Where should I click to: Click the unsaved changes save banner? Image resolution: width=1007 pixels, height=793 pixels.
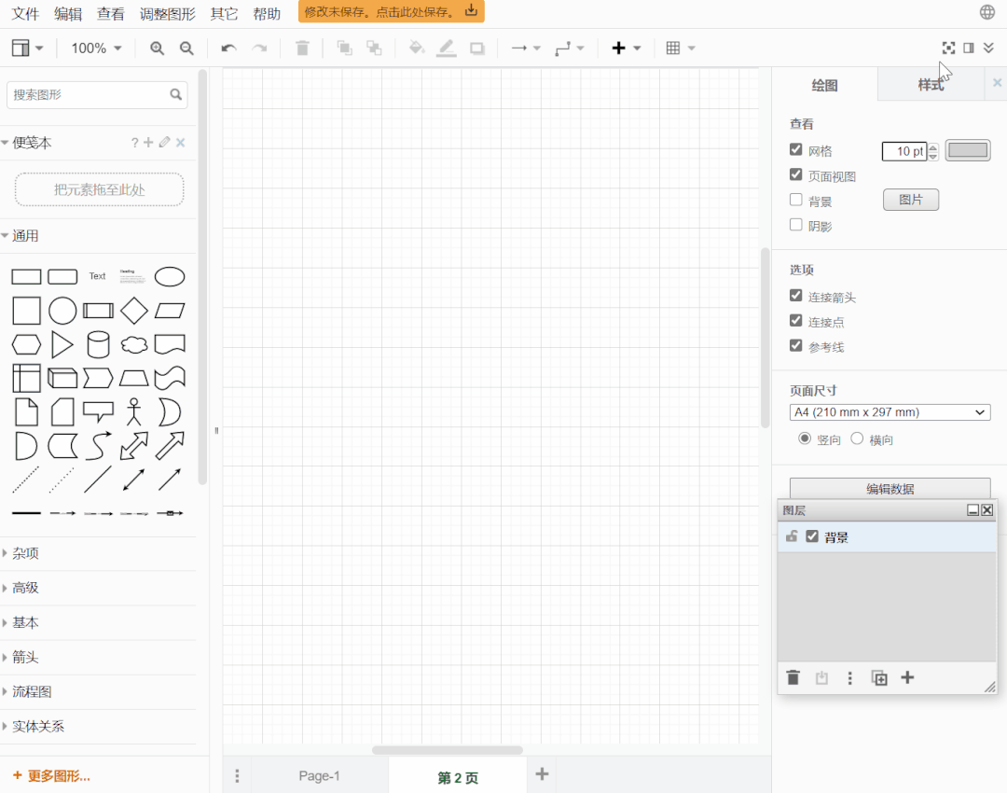(391, 11)
